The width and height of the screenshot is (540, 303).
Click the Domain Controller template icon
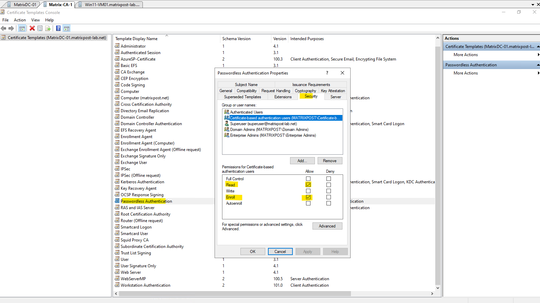[x=117, y=117]
